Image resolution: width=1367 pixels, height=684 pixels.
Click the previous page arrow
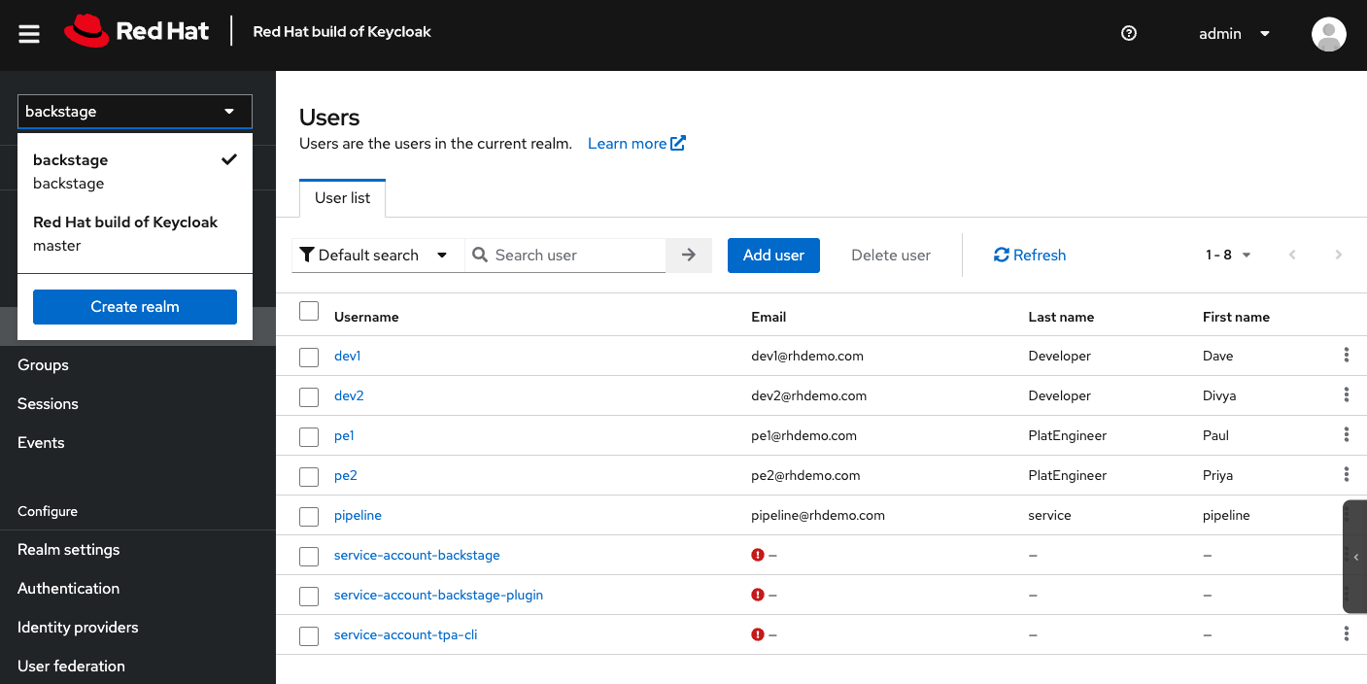tap(1292, 255)
